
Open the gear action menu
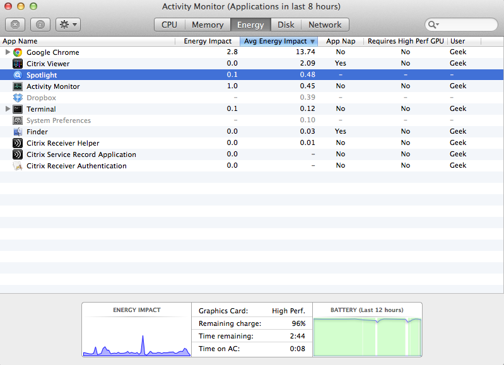click(x=68, y=25)
